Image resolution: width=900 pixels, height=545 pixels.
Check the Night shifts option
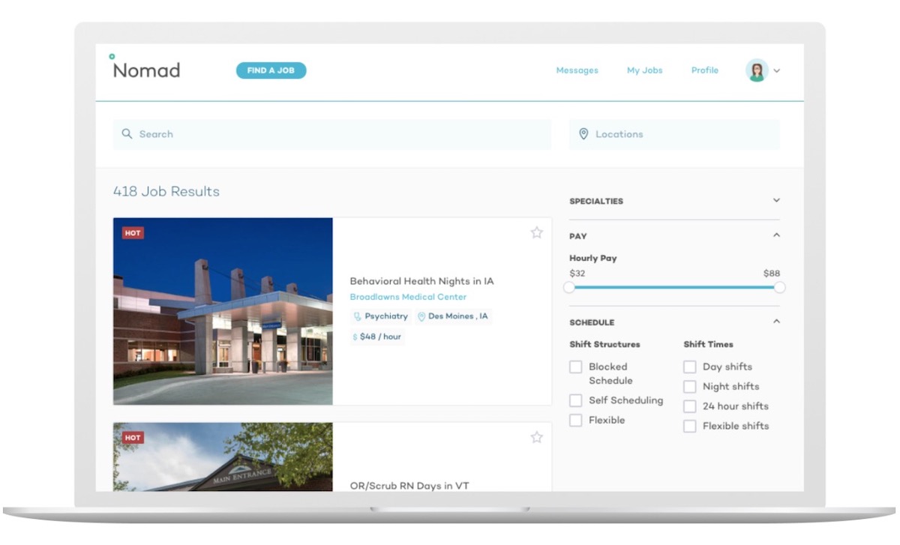690,386
